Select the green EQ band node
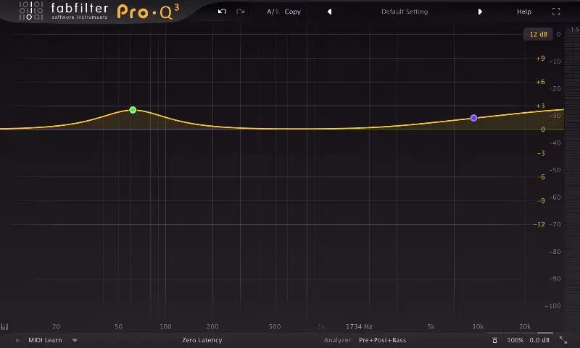The width and height of the screenshot is (580, 348). point(133,110)
